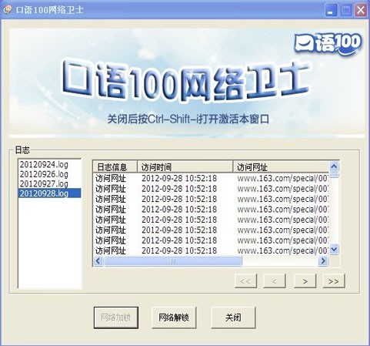The height and width of the screenshot is (346, 370).
Task: Click the 关闭 button
Action: [233, 317]
